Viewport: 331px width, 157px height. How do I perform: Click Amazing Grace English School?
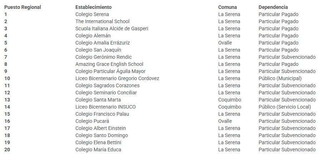click(x=109, y=64)
